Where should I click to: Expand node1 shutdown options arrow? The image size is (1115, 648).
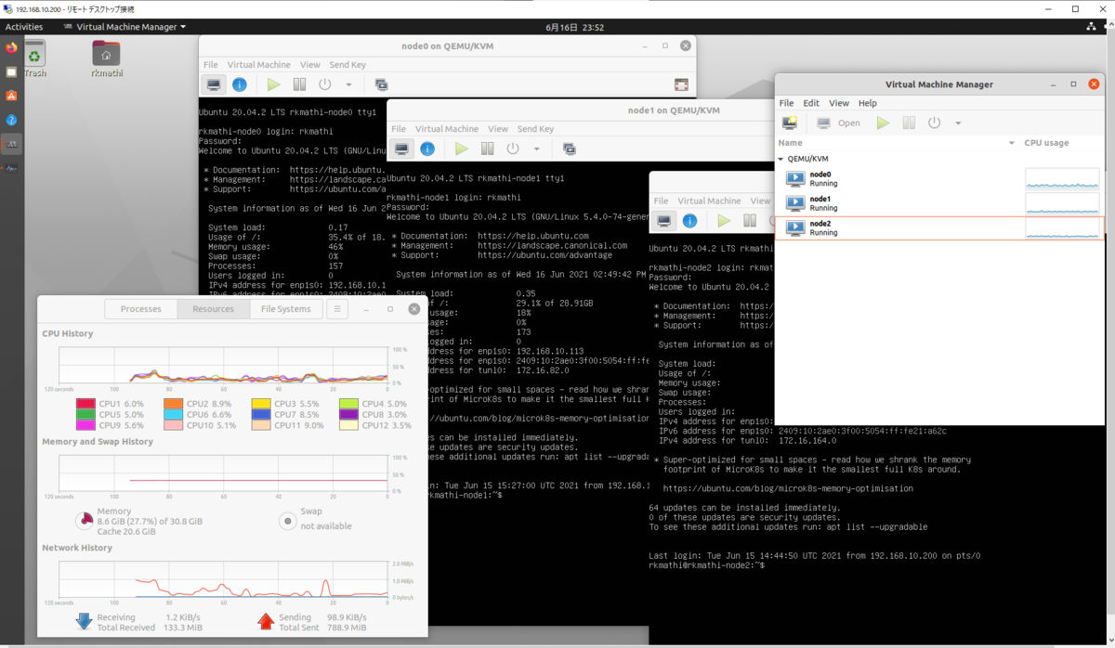[536, 149]
